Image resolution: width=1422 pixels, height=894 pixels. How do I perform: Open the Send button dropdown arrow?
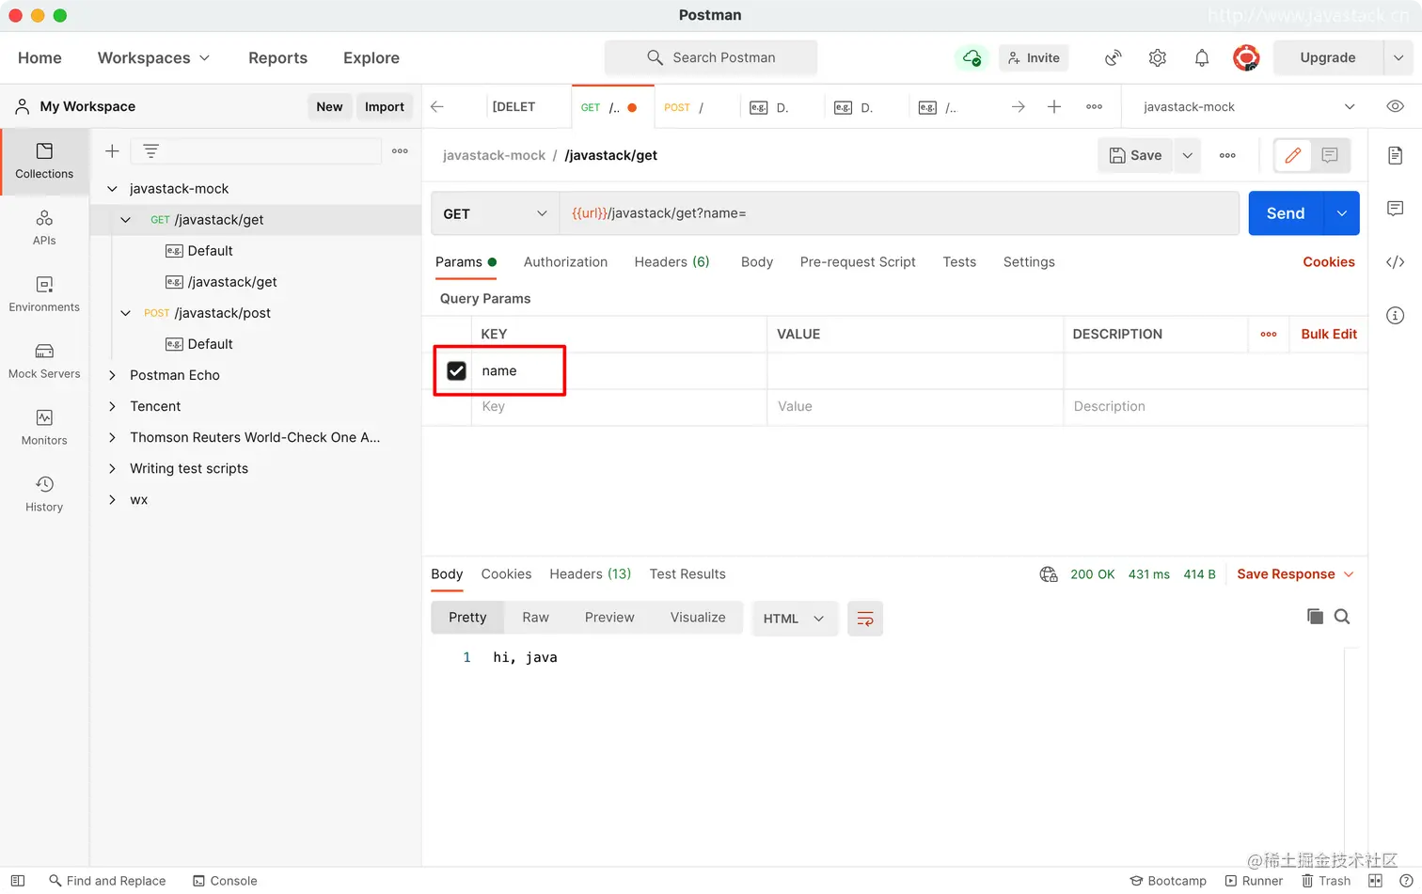pos(1342,213)
